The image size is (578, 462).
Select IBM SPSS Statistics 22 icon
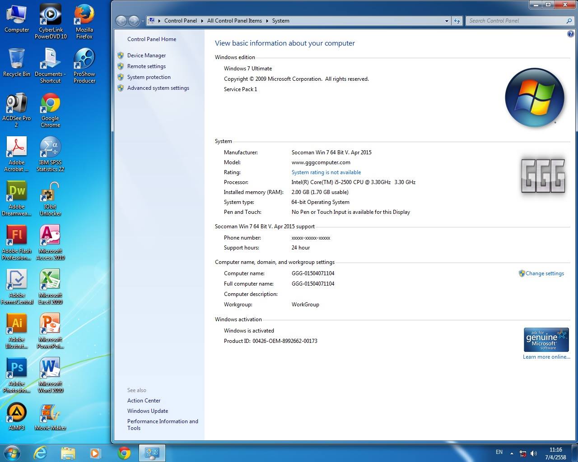pos(51,154)
